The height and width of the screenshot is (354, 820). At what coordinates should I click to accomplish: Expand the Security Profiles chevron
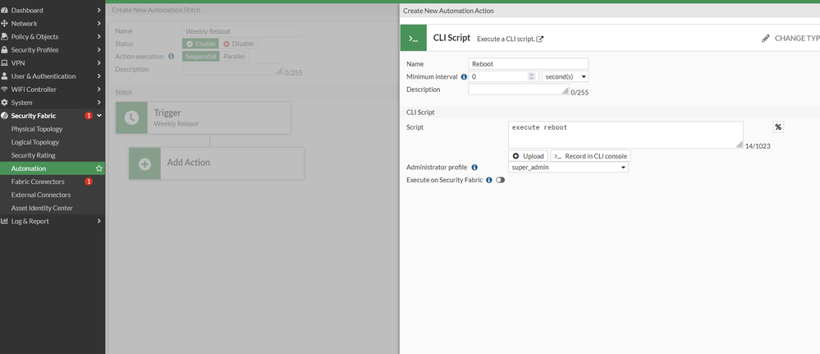98,50
